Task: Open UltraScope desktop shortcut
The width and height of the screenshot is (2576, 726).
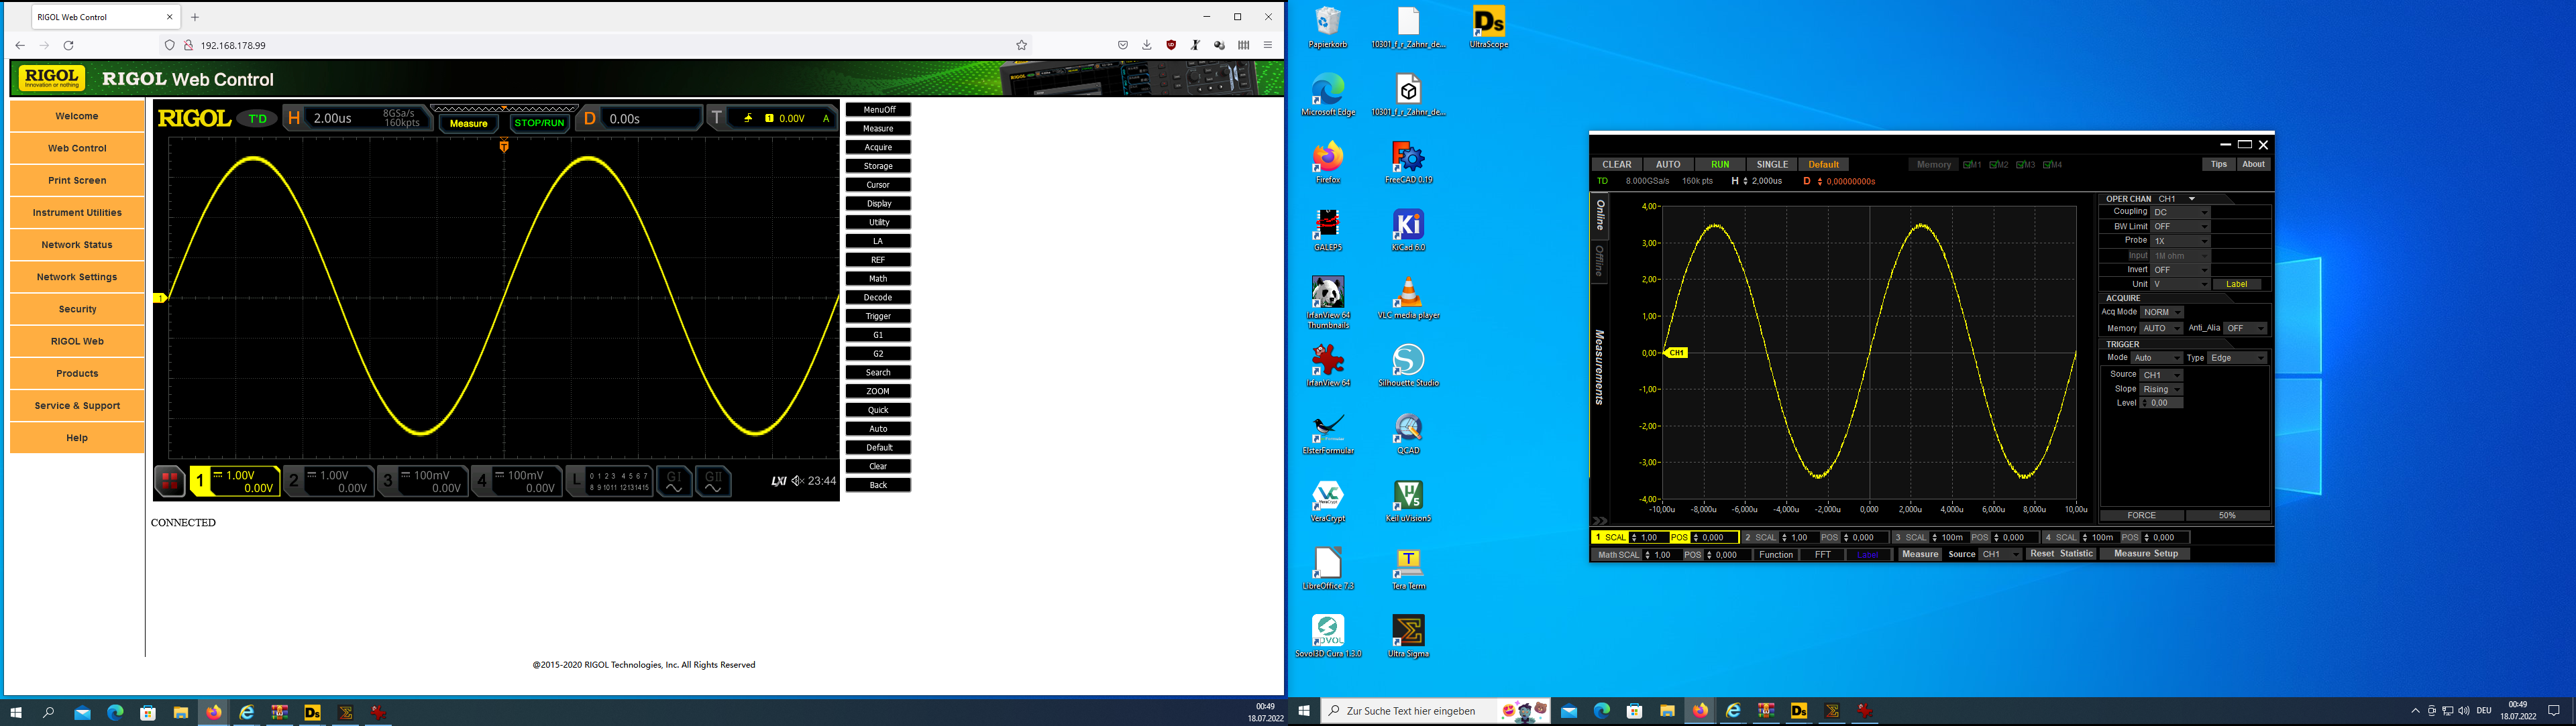Action: coord(1489,28)
